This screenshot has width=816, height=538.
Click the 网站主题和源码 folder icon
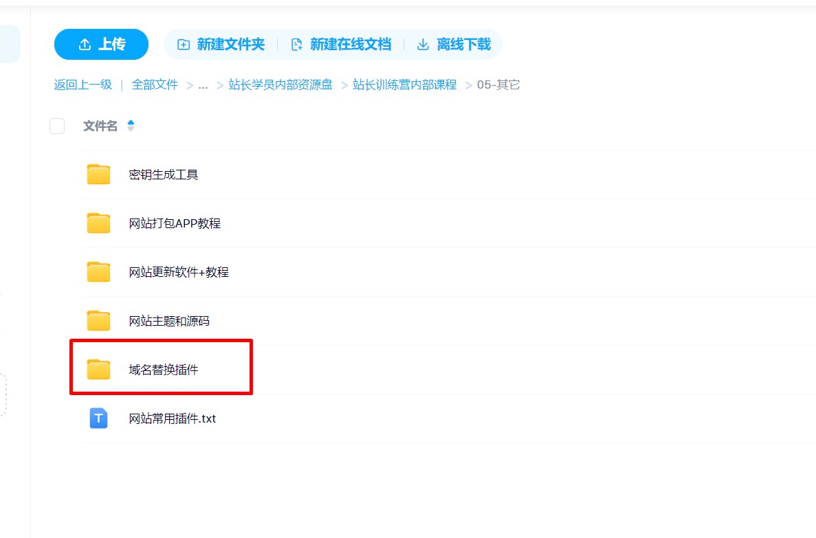tap(99, 321)
